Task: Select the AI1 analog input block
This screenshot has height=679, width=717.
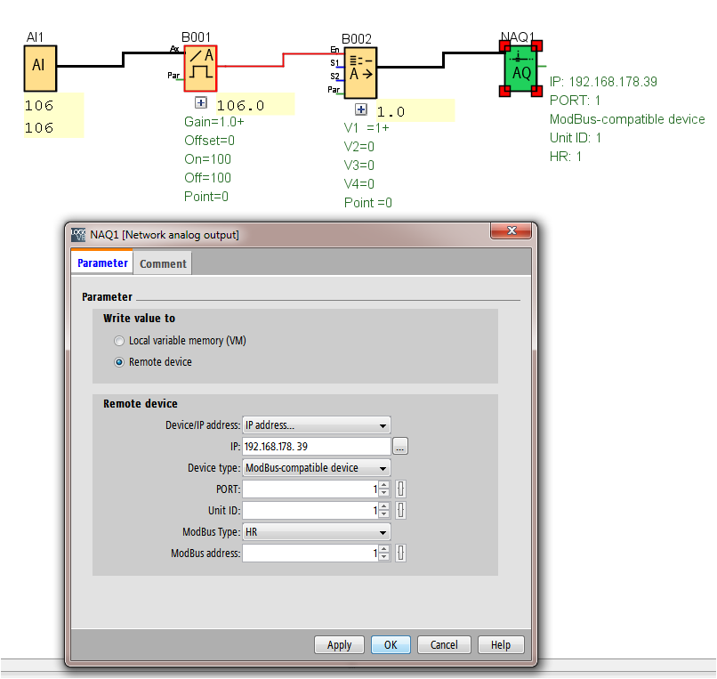Action: click(x=39, y=68)
